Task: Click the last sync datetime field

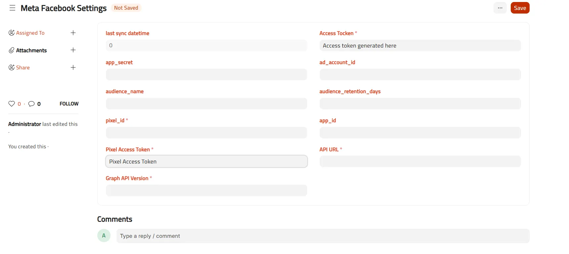Action: point(207,45)
